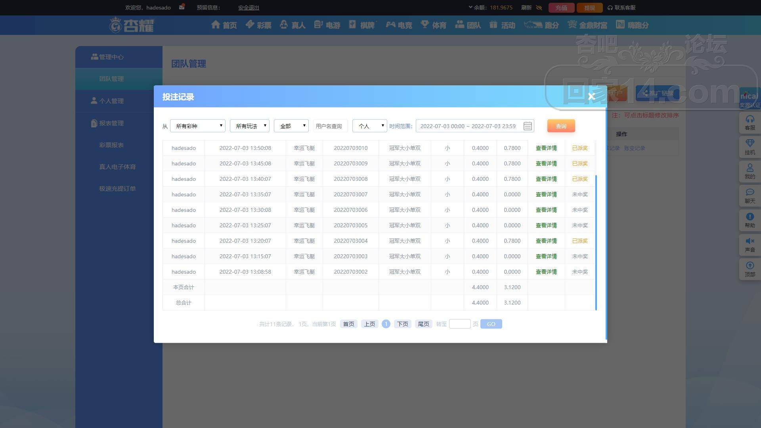Click 尾页 last page button

[424, 324]
